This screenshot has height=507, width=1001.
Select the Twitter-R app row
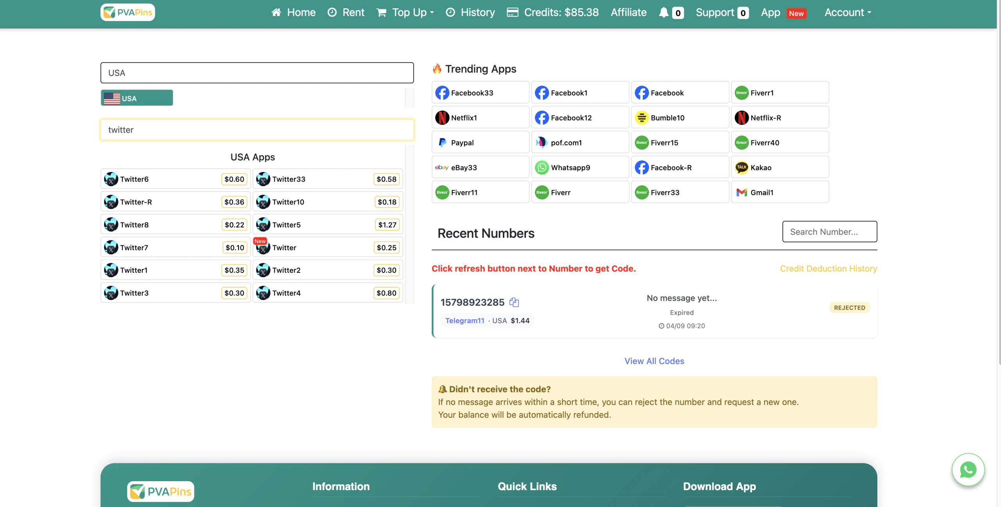pos(175,202)
